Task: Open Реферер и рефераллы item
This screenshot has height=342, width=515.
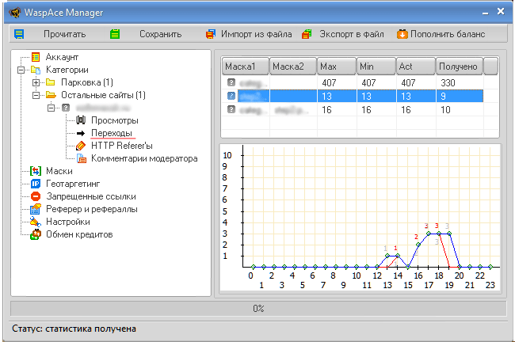Action: 92,209
